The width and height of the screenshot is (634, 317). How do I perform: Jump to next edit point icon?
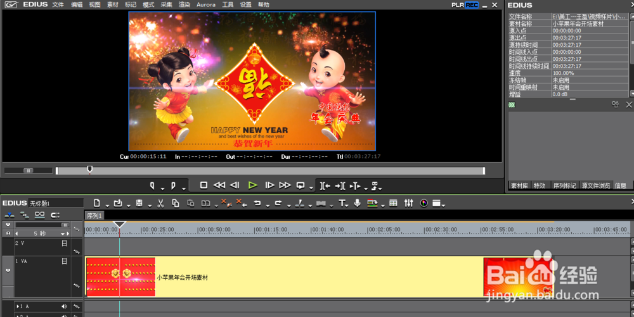click(x=340, y=186)
